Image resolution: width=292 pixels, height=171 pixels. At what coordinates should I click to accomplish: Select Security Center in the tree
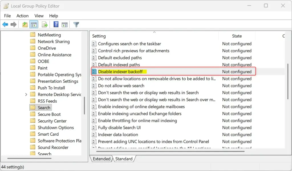pos(52,121)
